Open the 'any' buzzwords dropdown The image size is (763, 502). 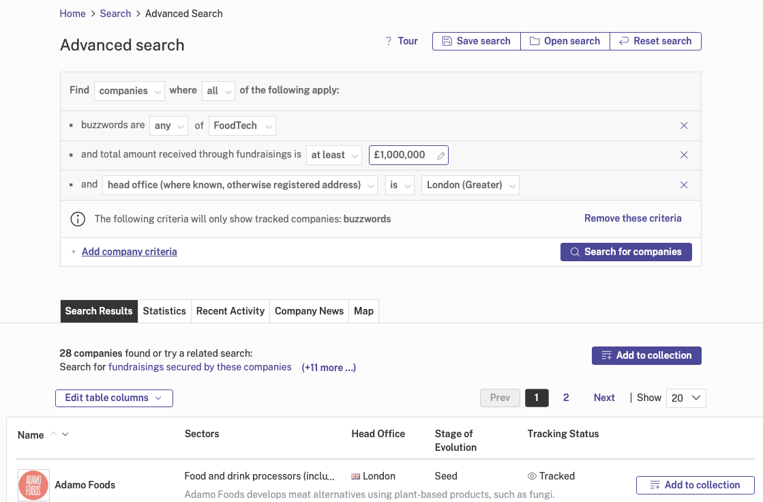point(168,125)
